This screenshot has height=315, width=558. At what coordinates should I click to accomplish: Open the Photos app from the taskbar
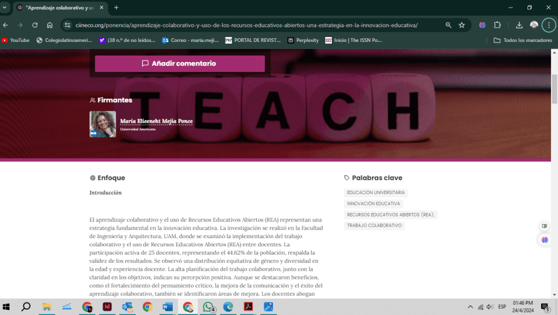[269, 307]
